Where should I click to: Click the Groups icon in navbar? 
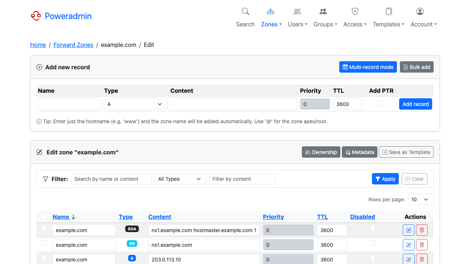pos(323,11)
